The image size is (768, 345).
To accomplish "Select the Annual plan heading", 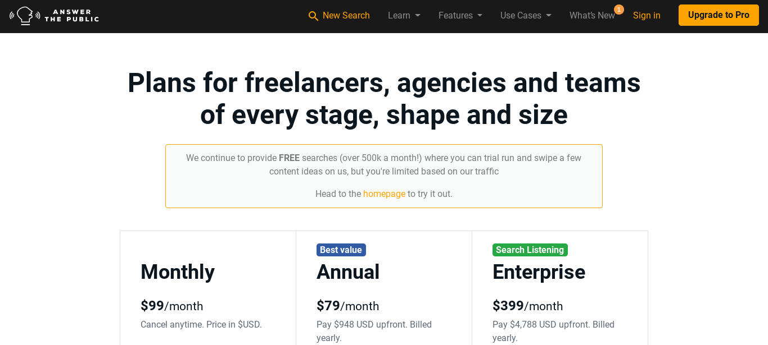I will (348, 272).
